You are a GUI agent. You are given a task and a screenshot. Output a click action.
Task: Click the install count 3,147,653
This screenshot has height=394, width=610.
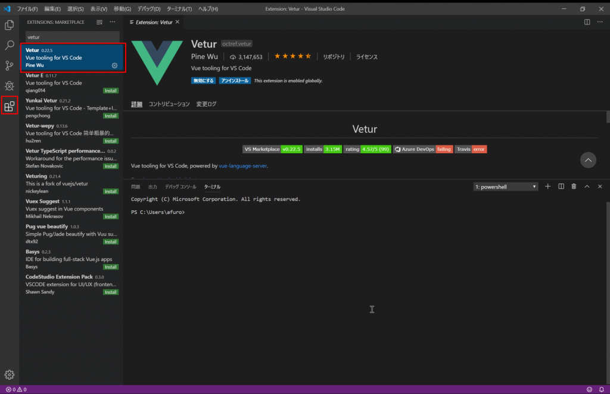coord(246,57)
